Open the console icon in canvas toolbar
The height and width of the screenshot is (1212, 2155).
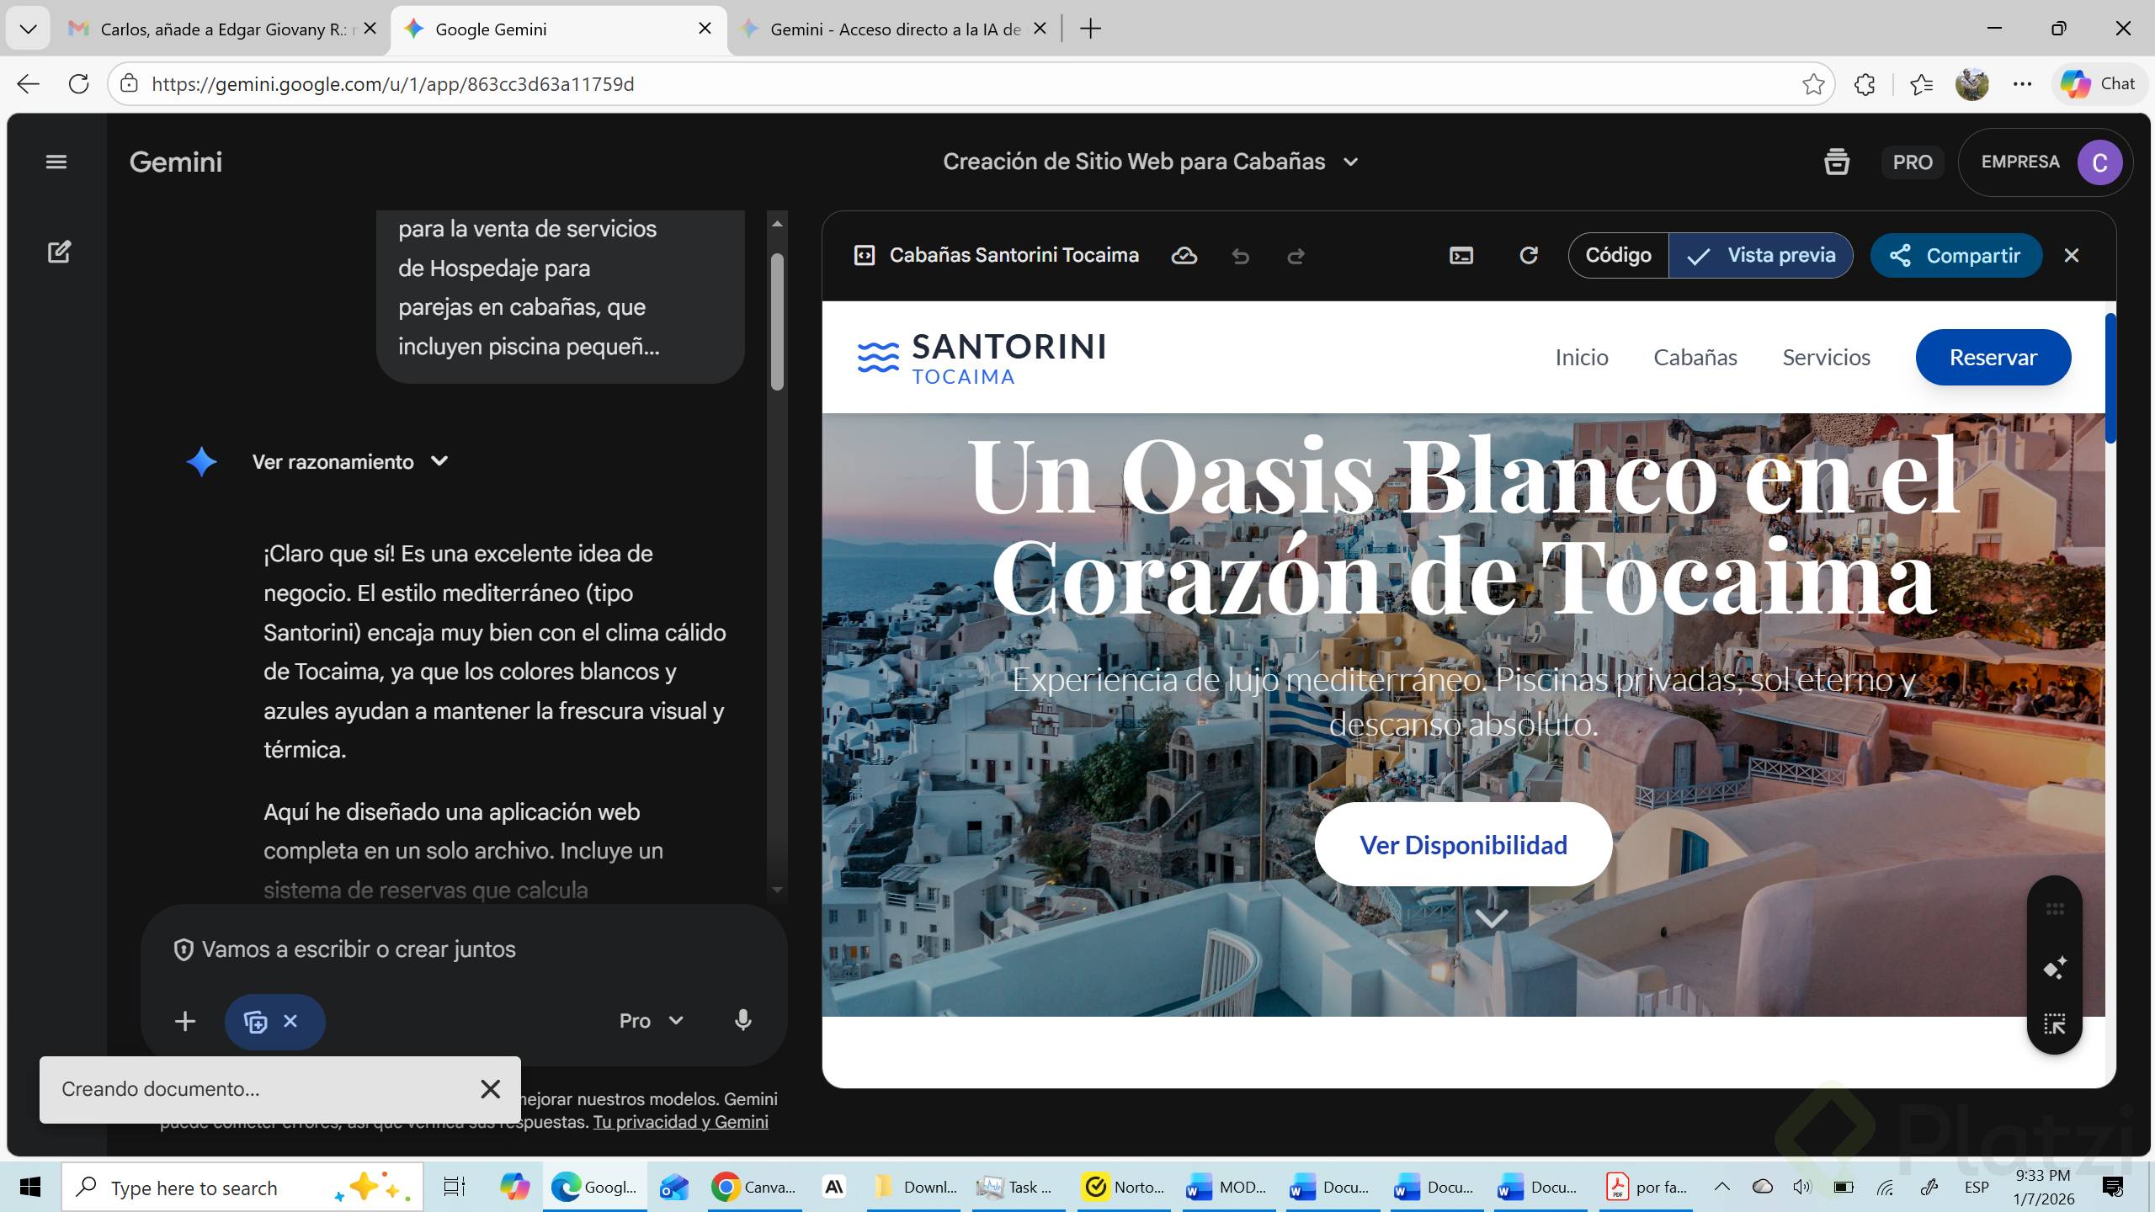point(1461,256)
